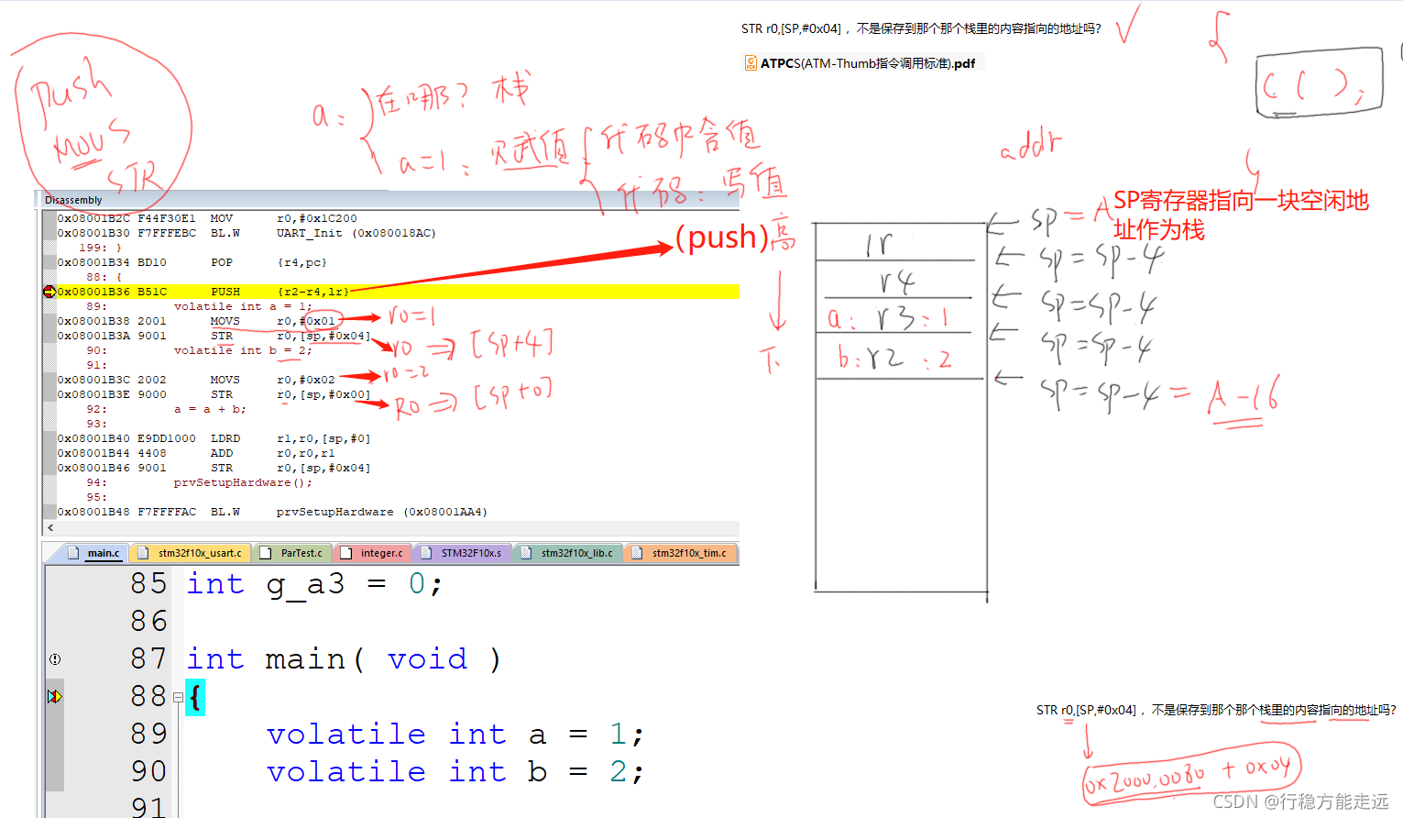This screenshot has width=1403, height=818.
Task: Select the POP {r4,pc} row at 0x08001B34
Action: 398,262
